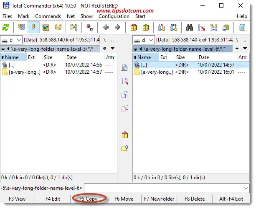Click right path \a-very-long-folder-name-level-6\*.*
Screen dimensions: 256x209
(x=185, y=49)
